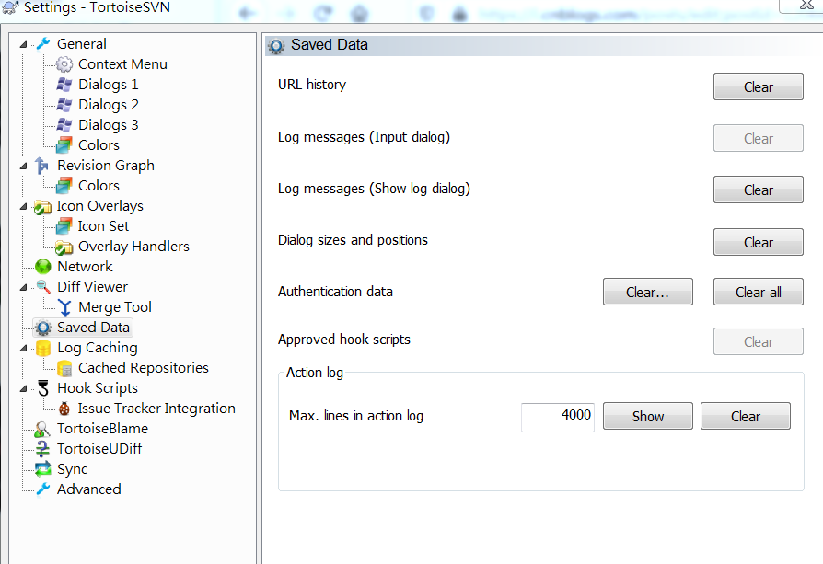The height and width of the screenshot is (564, 823).
Task: Click the Colors icon under General
Action: tap(64, 145)
